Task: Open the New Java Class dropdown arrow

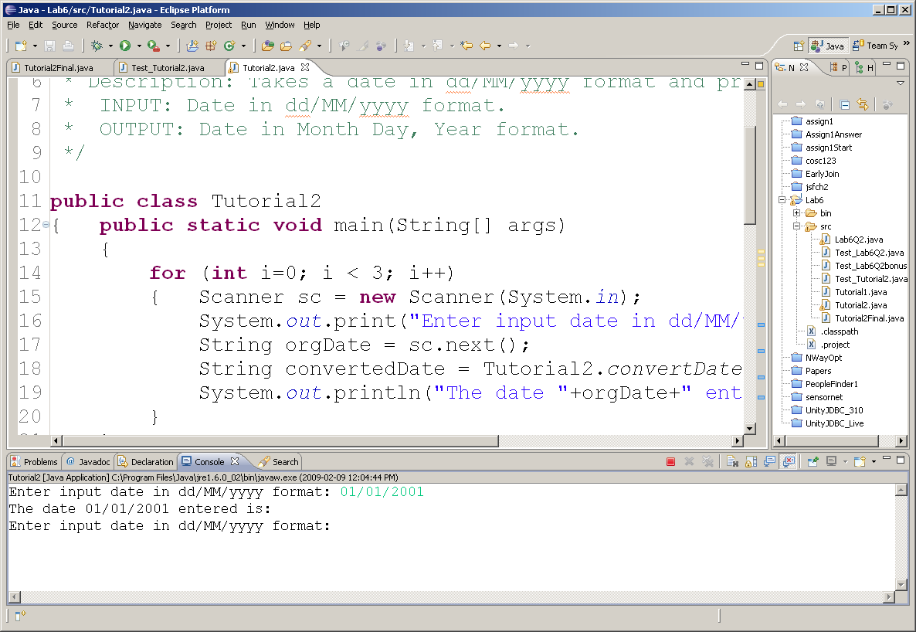Action: (x=243, y=46)
